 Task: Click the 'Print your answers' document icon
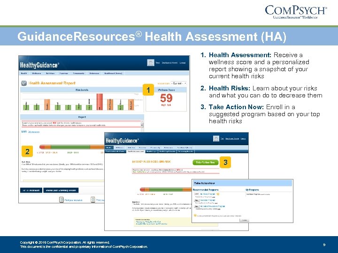(x=61, y=200)
